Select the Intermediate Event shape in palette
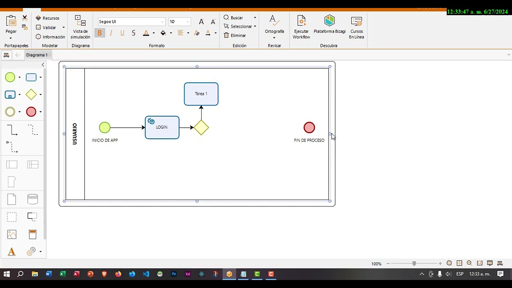Viewport: 512px width, 288px height. tap(10, 112)
